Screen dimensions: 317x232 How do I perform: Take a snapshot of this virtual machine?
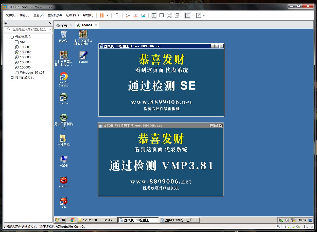coord(128,15)
